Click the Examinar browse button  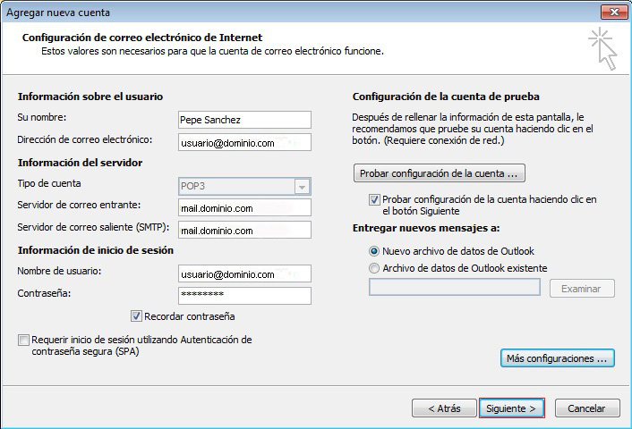click(582, 289)
